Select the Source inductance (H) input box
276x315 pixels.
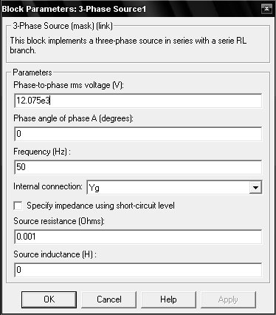coord(138,270)
